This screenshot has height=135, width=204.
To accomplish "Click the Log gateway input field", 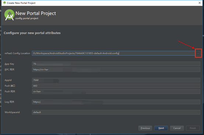I will pyautogui.click(x=116, y=102).
